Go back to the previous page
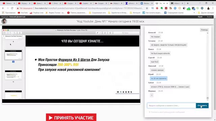216x121 pixels. click(3, 8)
